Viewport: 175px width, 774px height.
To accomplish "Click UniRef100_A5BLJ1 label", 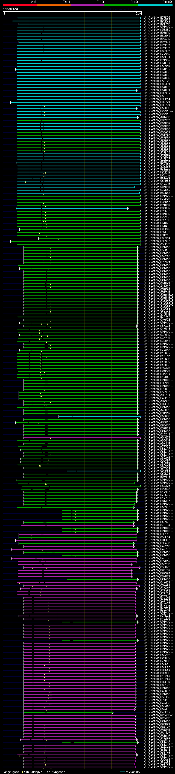I will coord(157,57).
